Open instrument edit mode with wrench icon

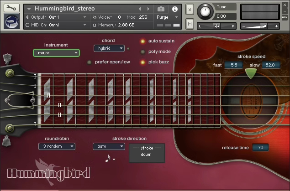11,8
